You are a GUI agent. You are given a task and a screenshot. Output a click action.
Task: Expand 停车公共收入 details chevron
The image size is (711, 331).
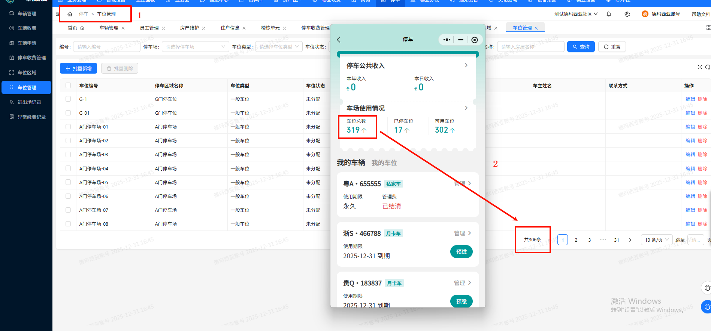466,65
